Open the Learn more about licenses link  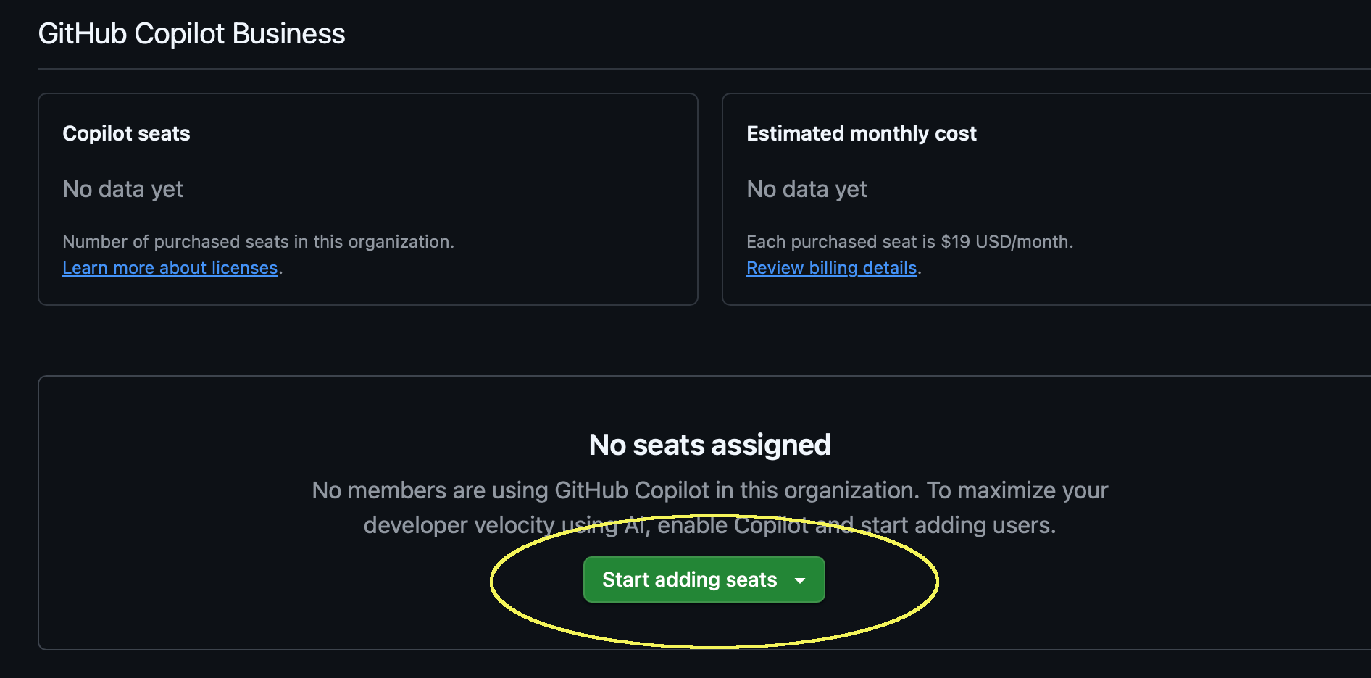tap(170, 267)
